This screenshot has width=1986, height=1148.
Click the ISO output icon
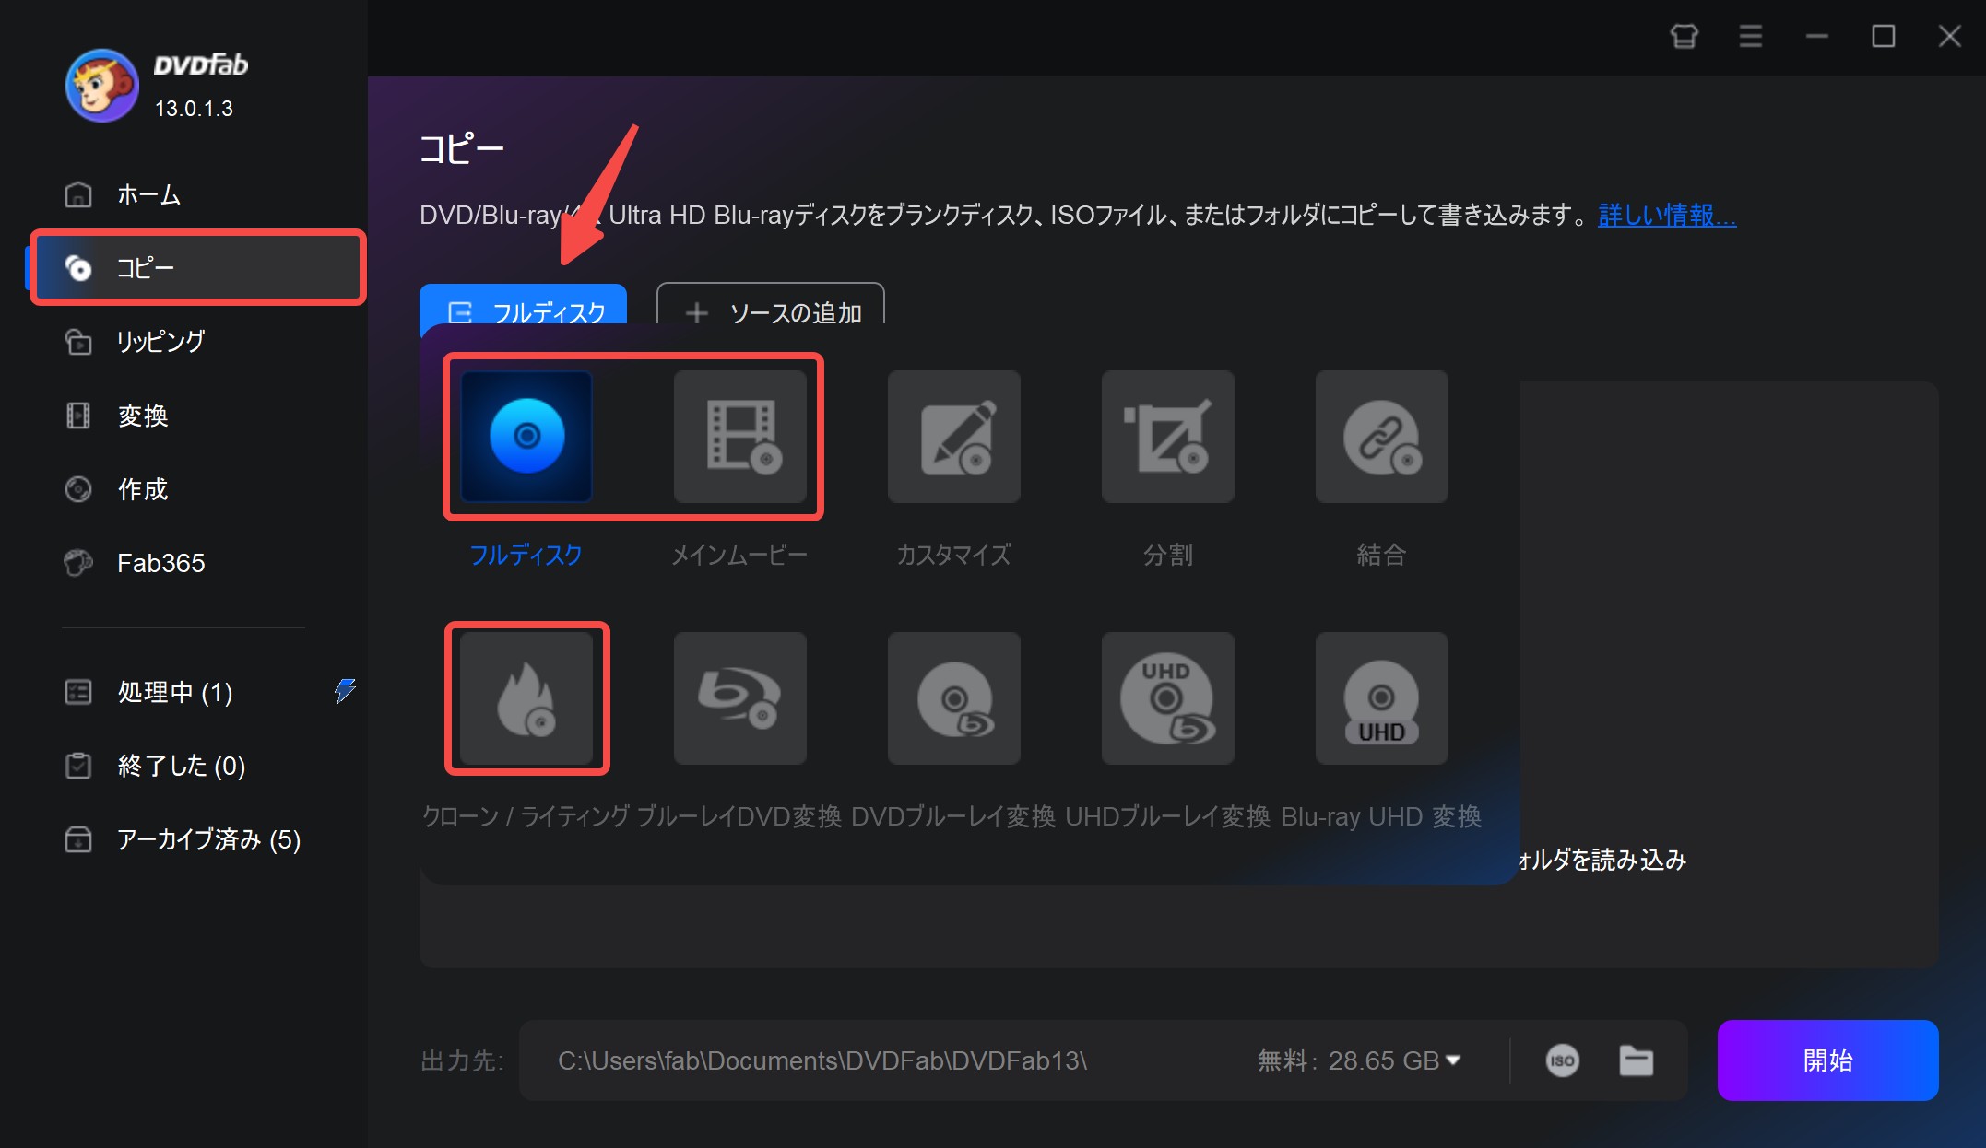(1562, 1060)
